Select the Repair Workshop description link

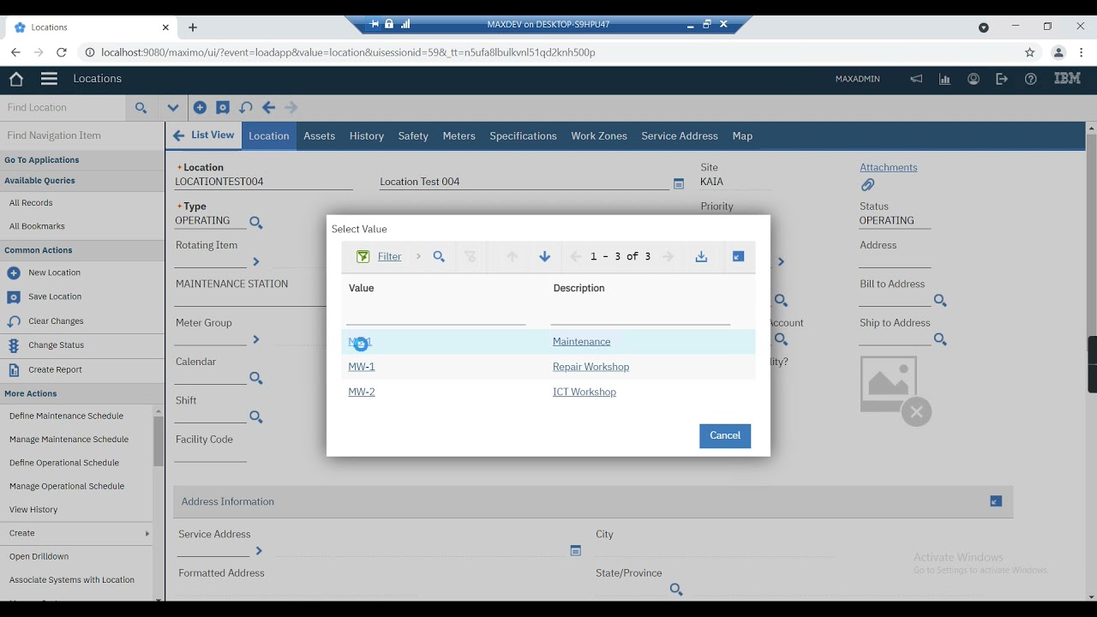[x=591, y=367]
